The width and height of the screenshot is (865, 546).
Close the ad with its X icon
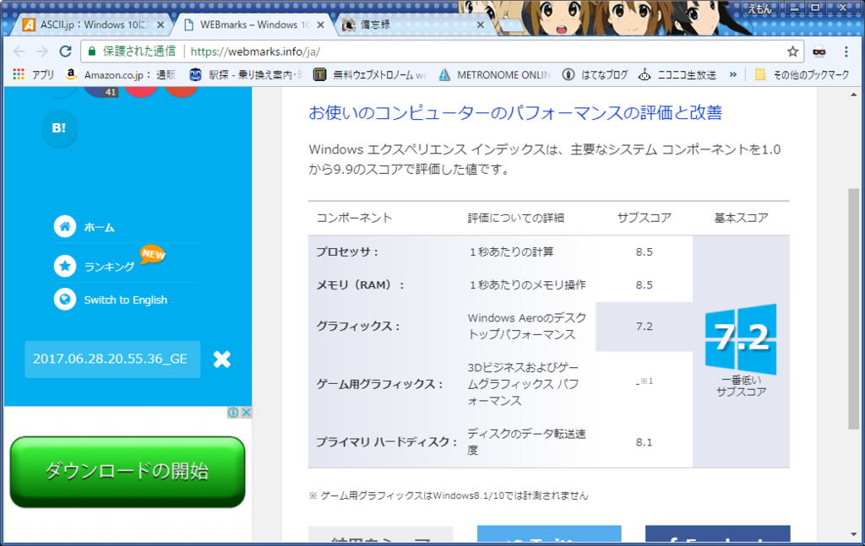(x=246, y=413)
